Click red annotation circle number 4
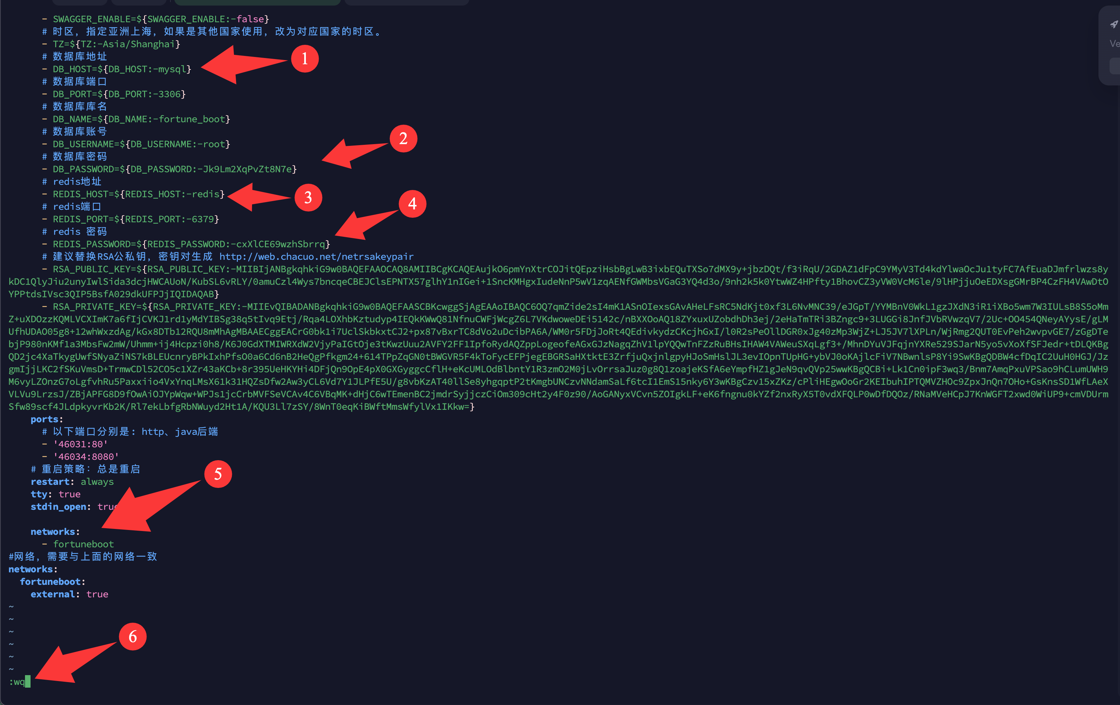 [412, 204]
